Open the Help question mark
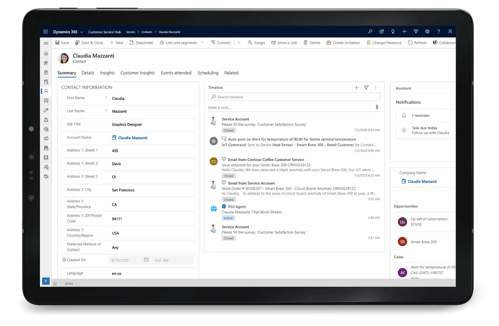499x326 pixels. click(x=439, y=32)
